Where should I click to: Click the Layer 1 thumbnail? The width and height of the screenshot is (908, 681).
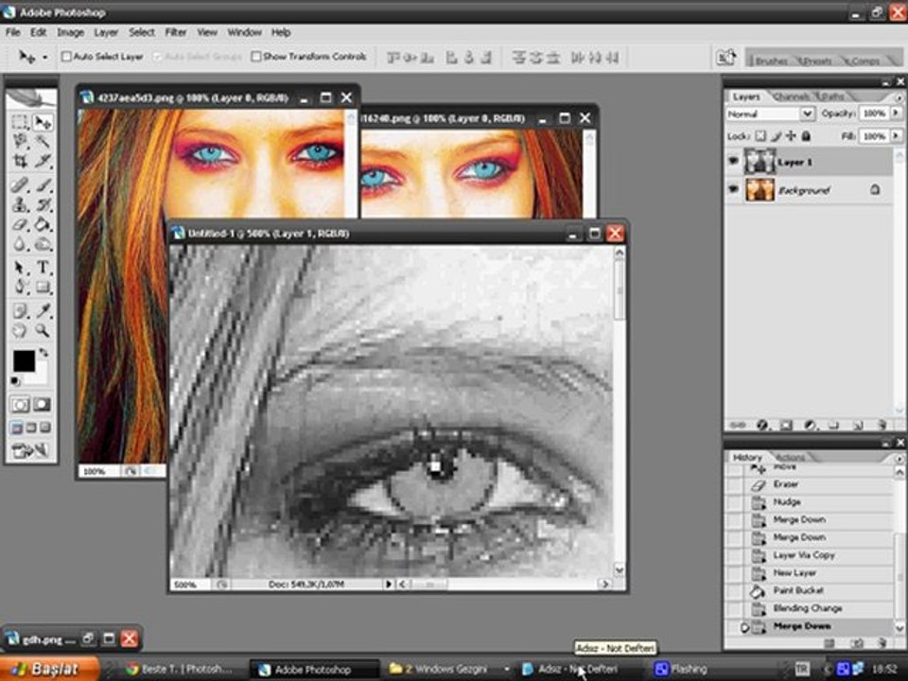[x=760, y=162]
